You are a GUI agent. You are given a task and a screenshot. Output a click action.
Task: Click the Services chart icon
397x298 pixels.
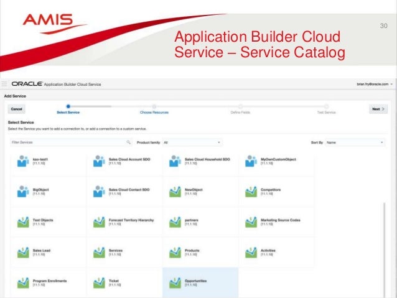tap(99, 253)
